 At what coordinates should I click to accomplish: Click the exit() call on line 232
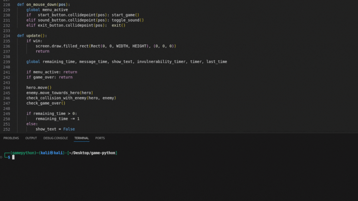coord(118,25)
